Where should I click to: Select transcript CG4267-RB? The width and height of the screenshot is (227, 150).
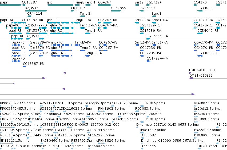[x=105, y=23]
